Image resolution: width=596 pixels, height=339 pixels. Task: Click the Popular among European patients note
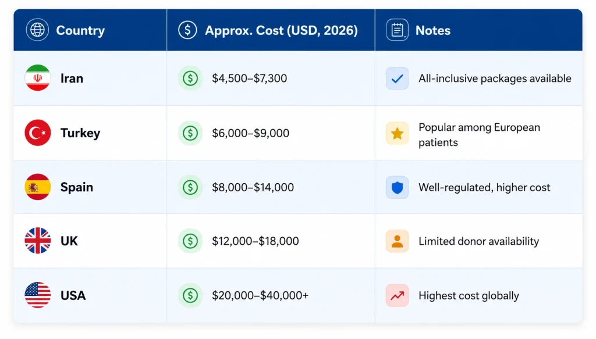480,135
